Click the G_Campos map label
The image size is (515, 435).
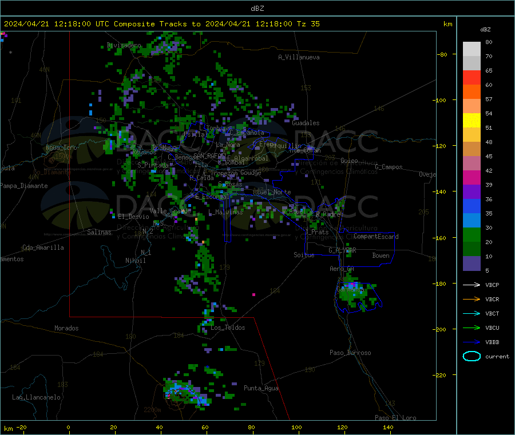click(389, 167)
